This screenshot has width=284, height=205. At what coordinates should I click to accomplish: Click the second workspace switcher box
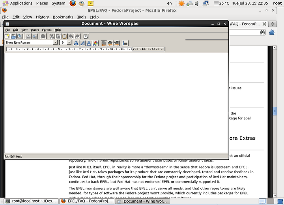[x=270, y=201]
